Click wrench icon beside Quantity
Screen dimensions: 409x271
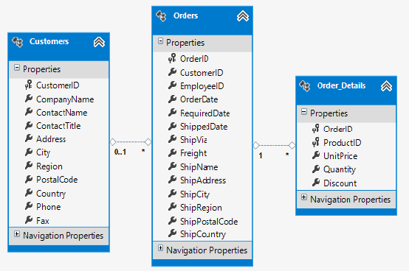(x=316, y=169)
